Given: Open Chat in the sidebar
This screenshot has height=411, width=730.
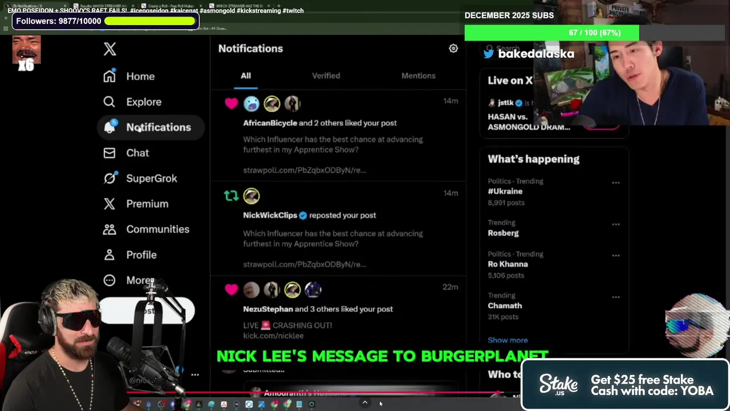Looking at the screenshot, I should (x=137, y=152).
